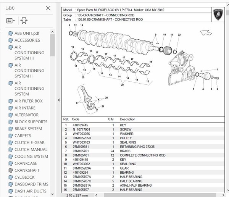The height and width of the screenshot is (197, 229).
Task: Select part code WHT003062
Action: coord(81,164)
